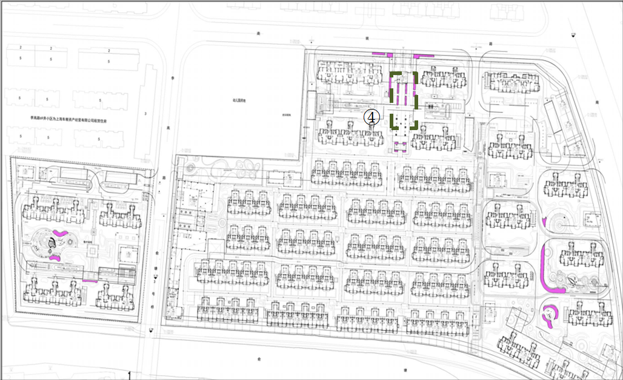Click magenta bar right of the north entrance

(x=423, y=56)
